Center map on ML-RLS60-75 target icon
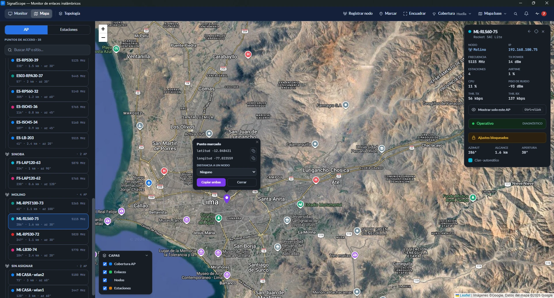 (536, 31)
